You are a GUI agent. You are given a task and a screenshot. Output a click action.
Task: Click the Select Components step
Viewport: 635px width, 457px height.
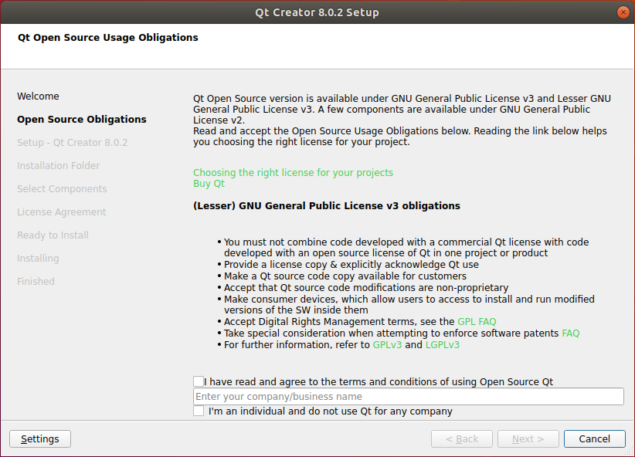(62, 189)
